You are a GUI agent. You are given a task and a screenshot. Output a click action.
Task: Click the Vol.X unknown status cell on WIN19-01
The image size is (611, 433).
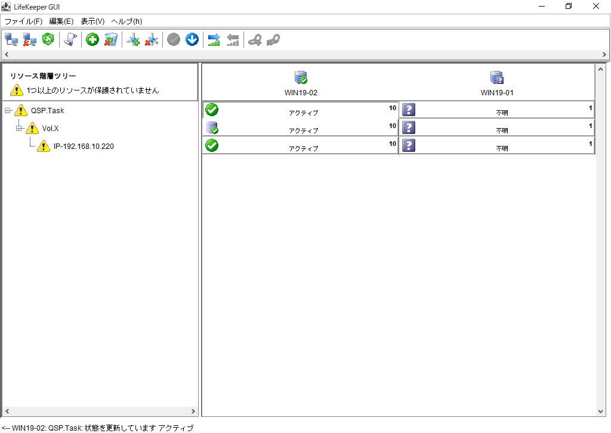click(496, 127)
